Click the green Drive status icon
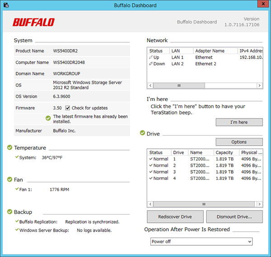The height and width of the screenshot is (257, 271). tap(143, 133)
